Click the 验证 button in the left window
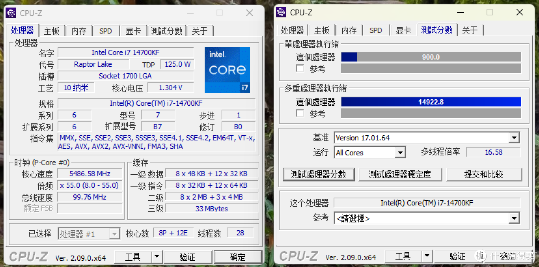539x267 pixels. [187, 257]
